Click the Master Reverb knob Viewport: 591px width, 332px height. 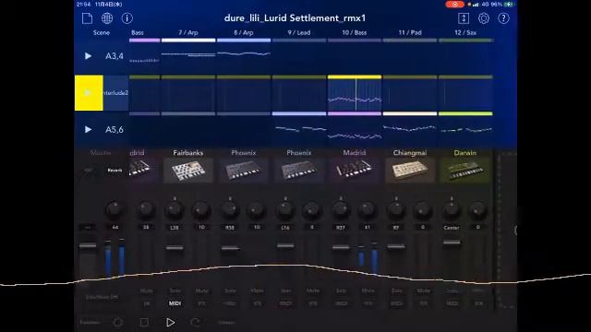click(115, 209)
